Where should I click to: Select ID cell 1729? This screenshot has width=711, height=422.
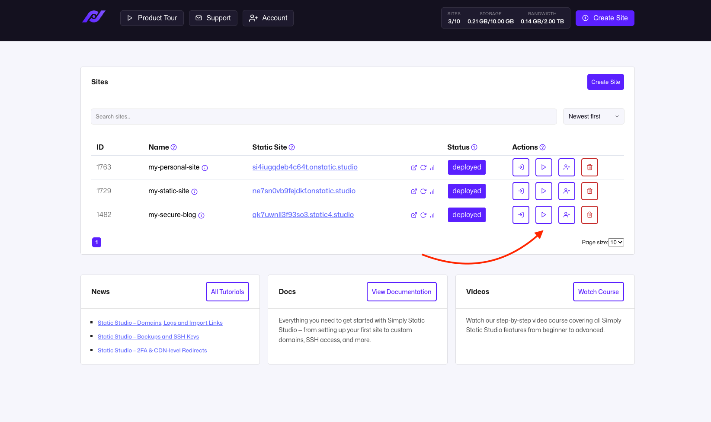(104, 191)
